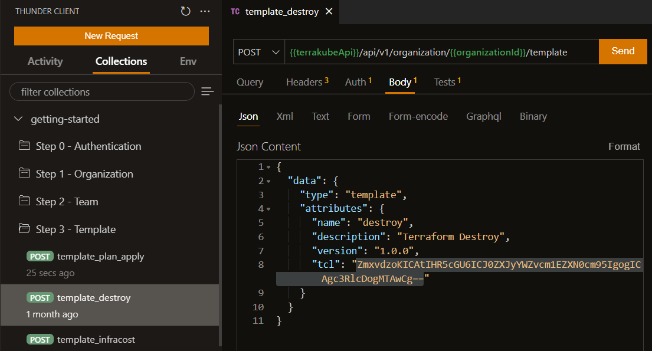Switch to the Env tab

coord(188,61)
